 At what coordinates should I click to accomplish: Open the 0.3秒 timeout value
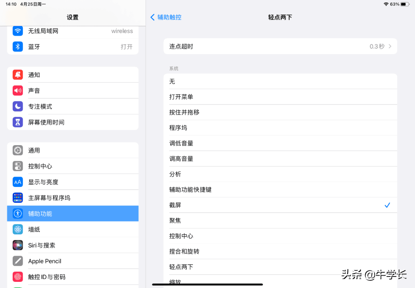pyautogui.click(x=377, y=46)
